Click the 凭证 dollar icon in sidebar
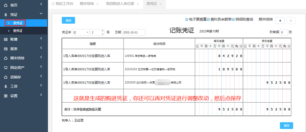 [6, 15]
